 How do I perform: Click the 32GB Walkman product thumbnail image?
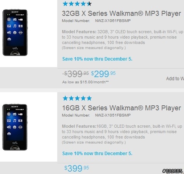pyautogui.click(x=15, y=32)
